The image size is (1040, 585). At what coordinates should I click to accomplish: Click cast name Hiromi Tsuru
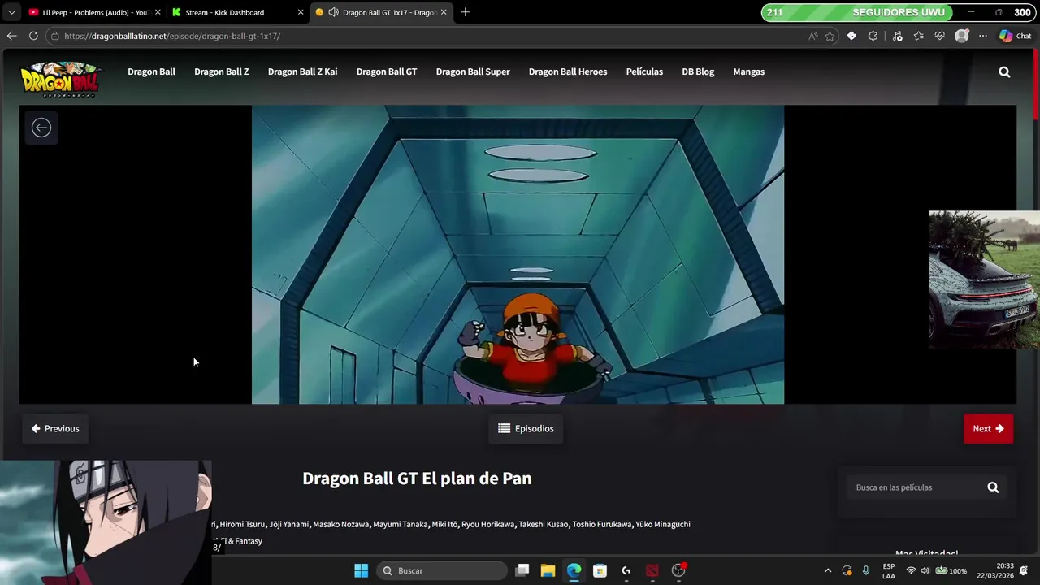point(242,524)
